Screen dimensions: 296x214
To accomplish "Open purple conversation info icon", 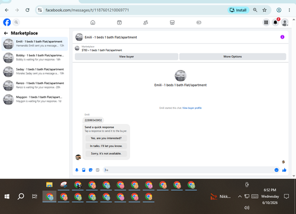I will click(282, 37).
